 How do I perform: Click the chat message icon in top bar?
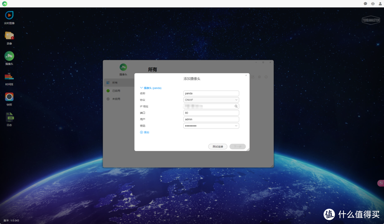pyautogui.click(x=365, y=4)
